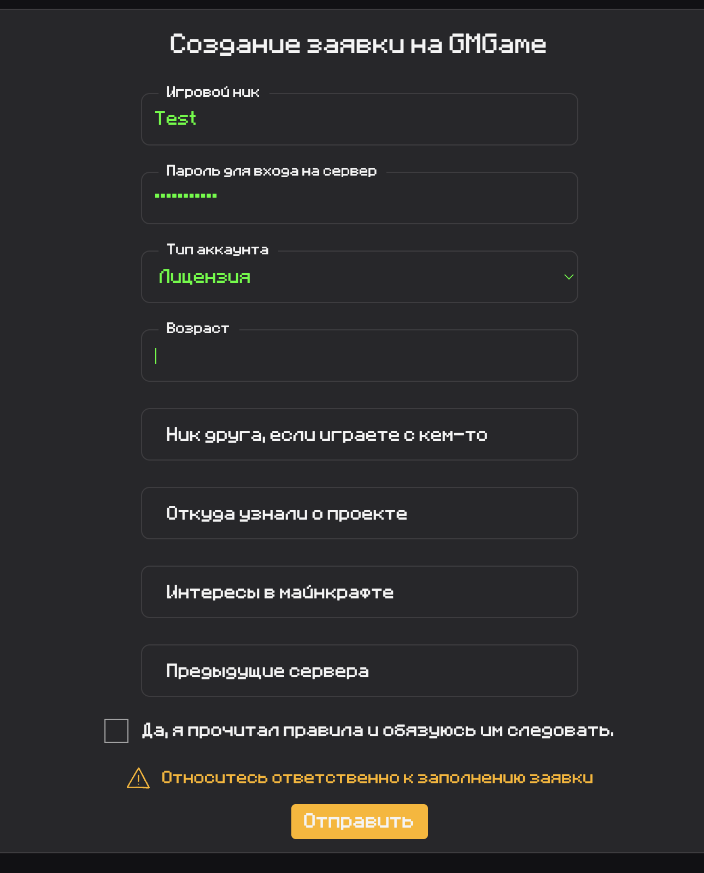Screen dimensions: 704x873
Task: Click the Пароль для входа на сервер label
Action: pyautogui.click(x=272, y=171)
